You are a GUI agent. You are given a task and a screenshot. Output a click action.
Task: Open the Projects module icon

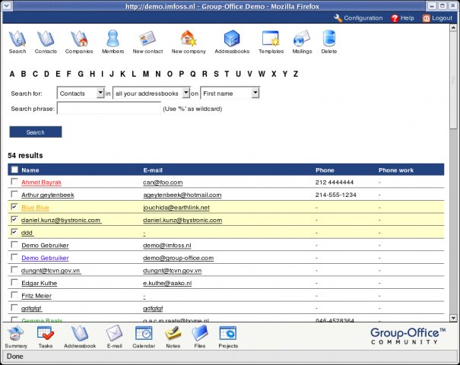tap(227, 335)
